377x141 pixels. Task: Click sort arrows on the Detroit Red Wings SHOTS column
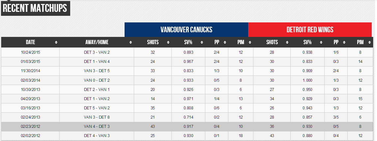[x=287, y=42]
